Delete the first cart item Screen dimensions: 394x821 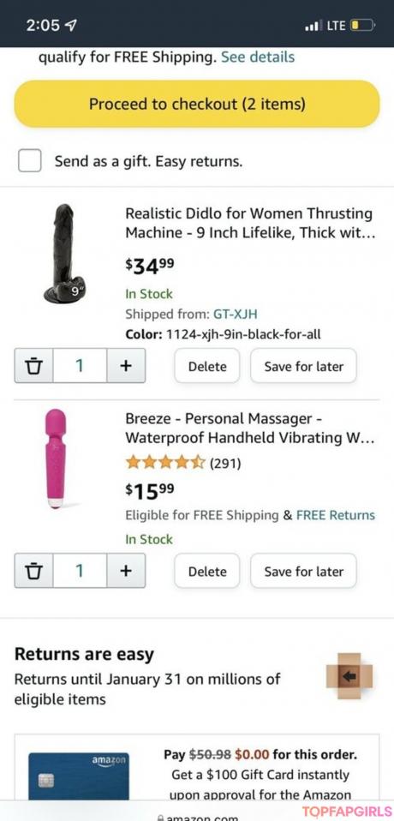[206, 366]
